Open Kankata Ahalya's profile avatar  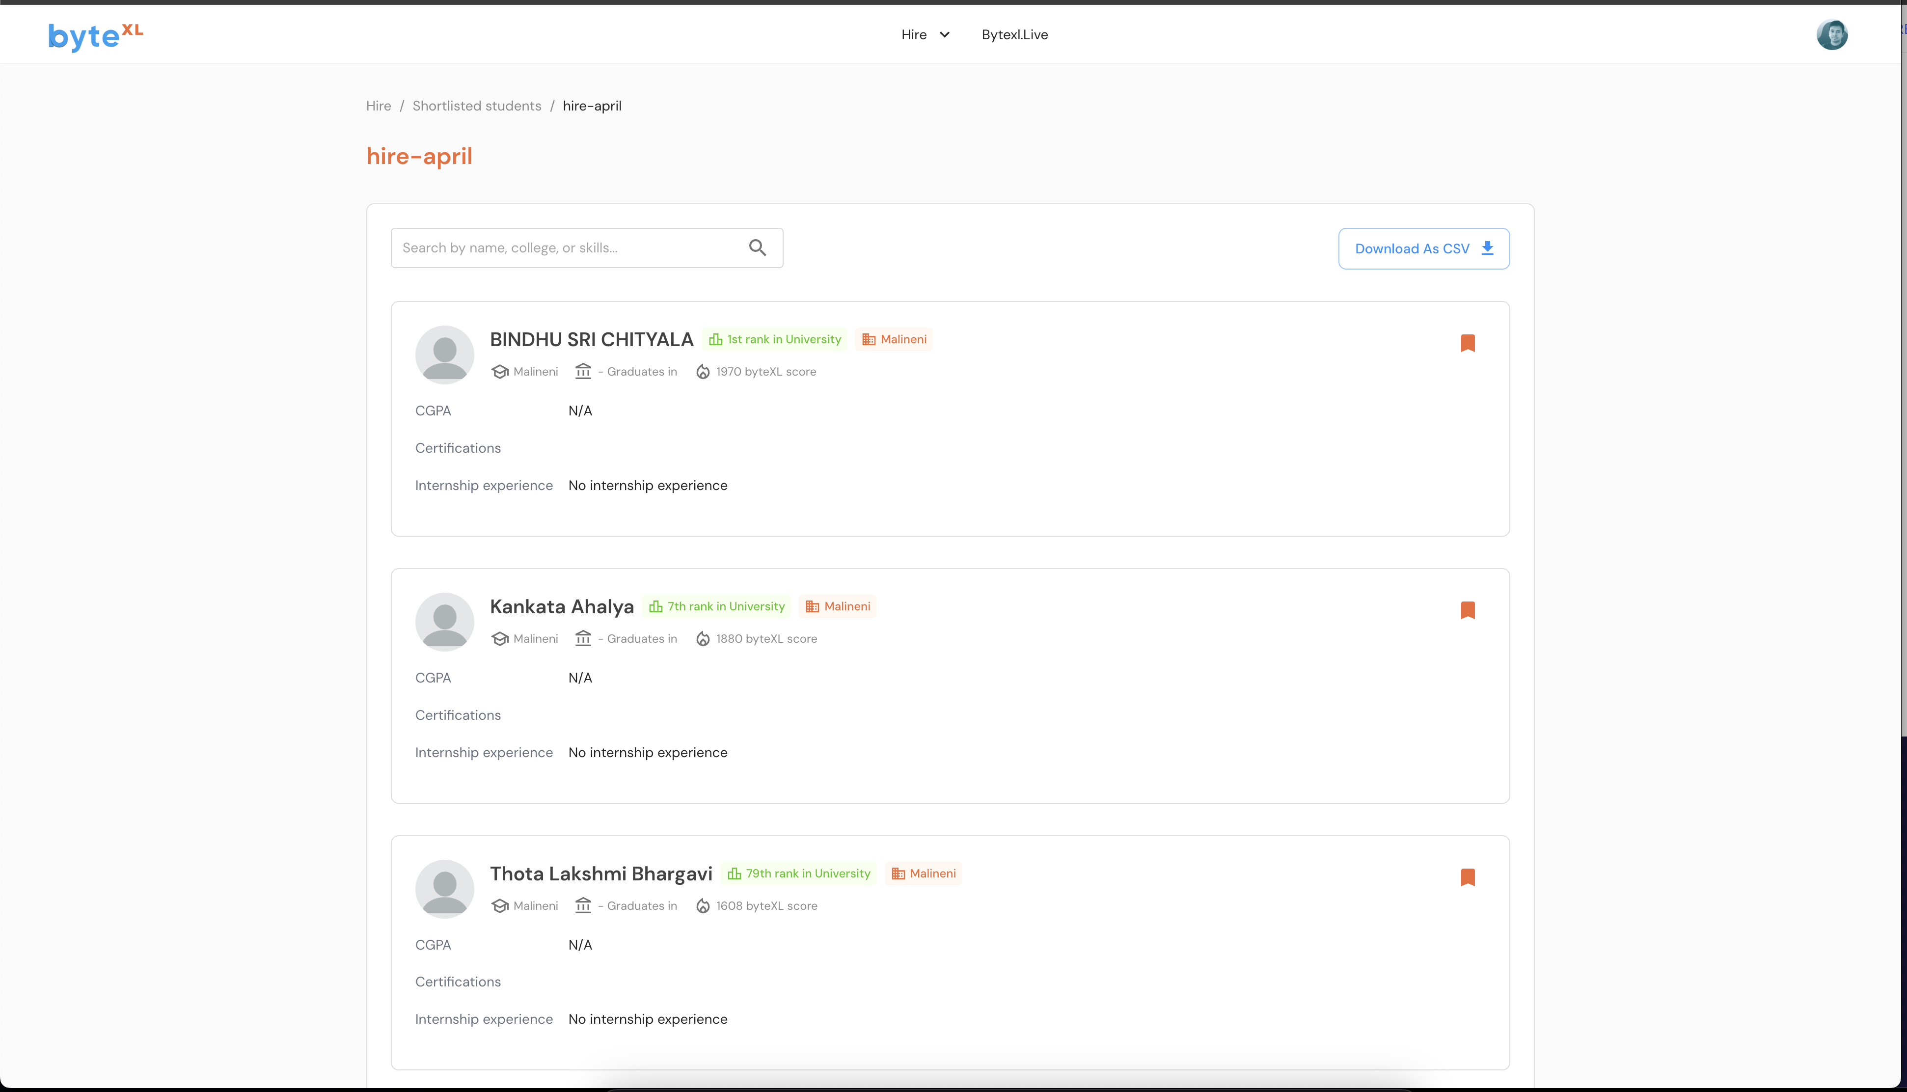point(445,622)
